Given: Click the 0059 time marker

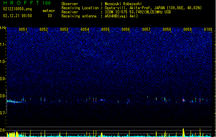Looking at the screenshot, I should tap(187, 29).
